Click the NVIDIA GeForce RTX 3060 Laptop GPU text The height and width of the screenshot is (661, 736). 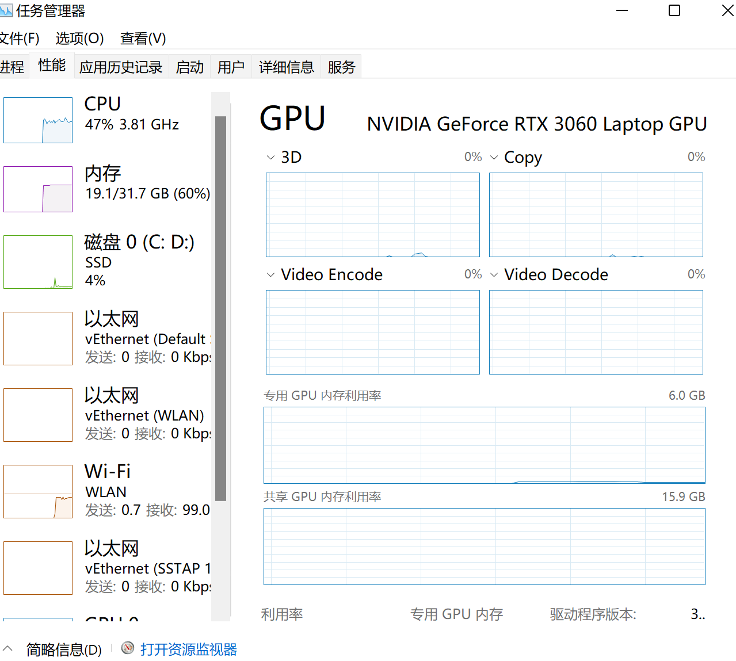(x=537, y=124)
